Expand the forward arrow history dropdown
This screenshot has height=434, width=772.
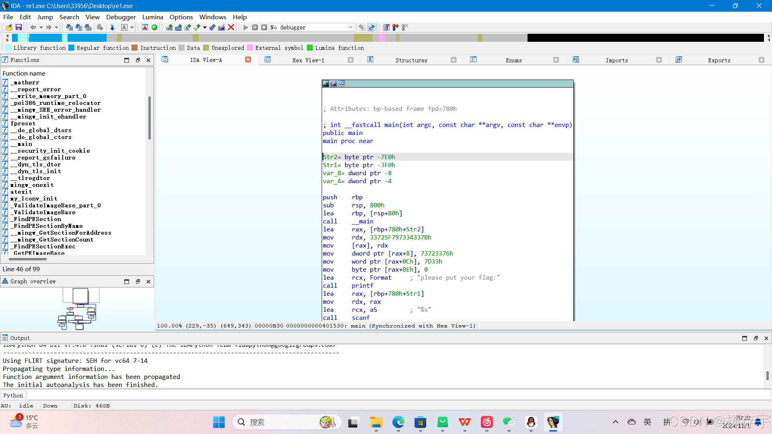pyautogui.click(x=56, y=27)
